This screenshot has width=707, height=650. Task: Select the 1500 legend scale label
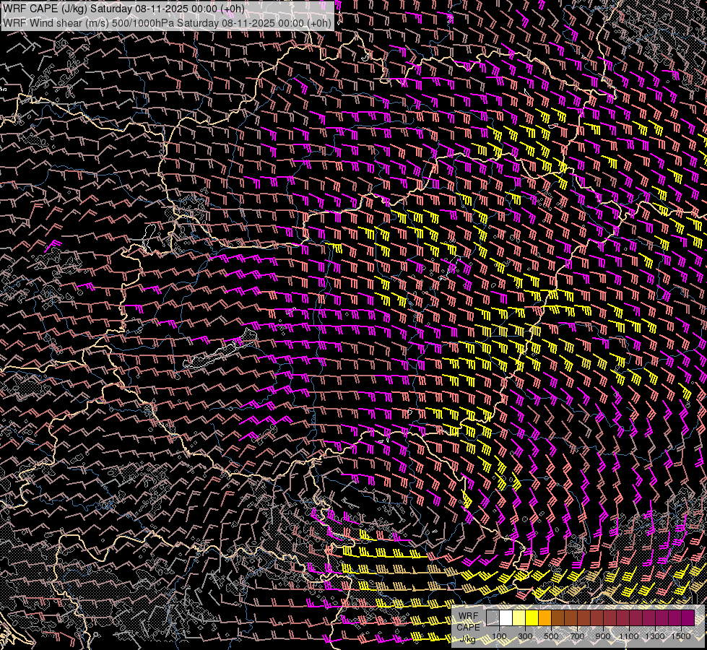coord(681,636)
